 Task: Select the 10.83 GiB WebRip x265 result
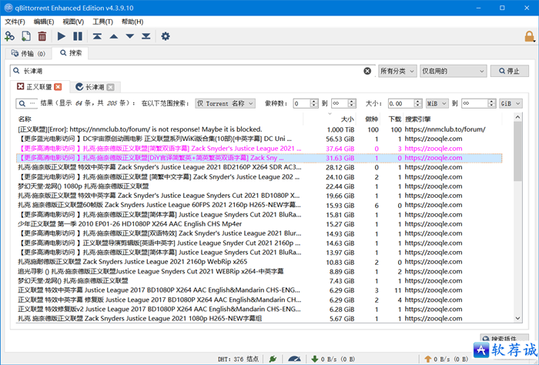coord(259,262)
